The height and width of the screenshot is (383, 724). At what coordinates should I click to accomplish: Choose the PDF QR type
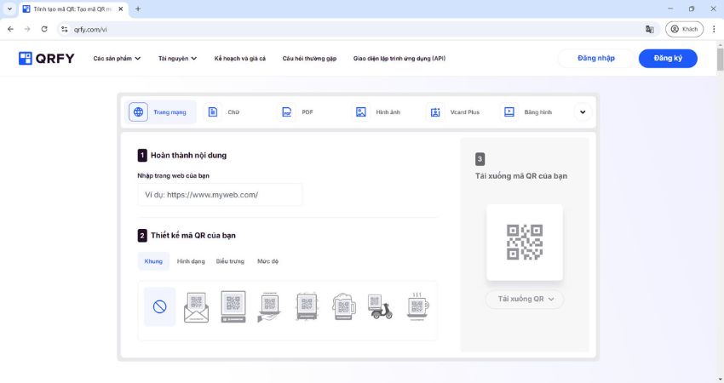tap(297, 112)
